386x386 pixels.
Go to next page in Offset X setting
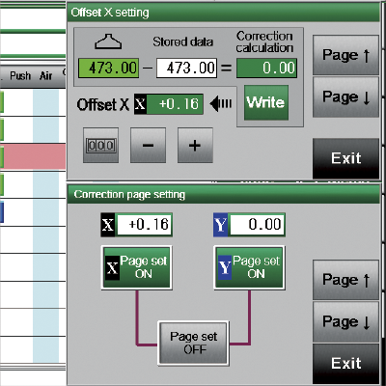(345, 96)
